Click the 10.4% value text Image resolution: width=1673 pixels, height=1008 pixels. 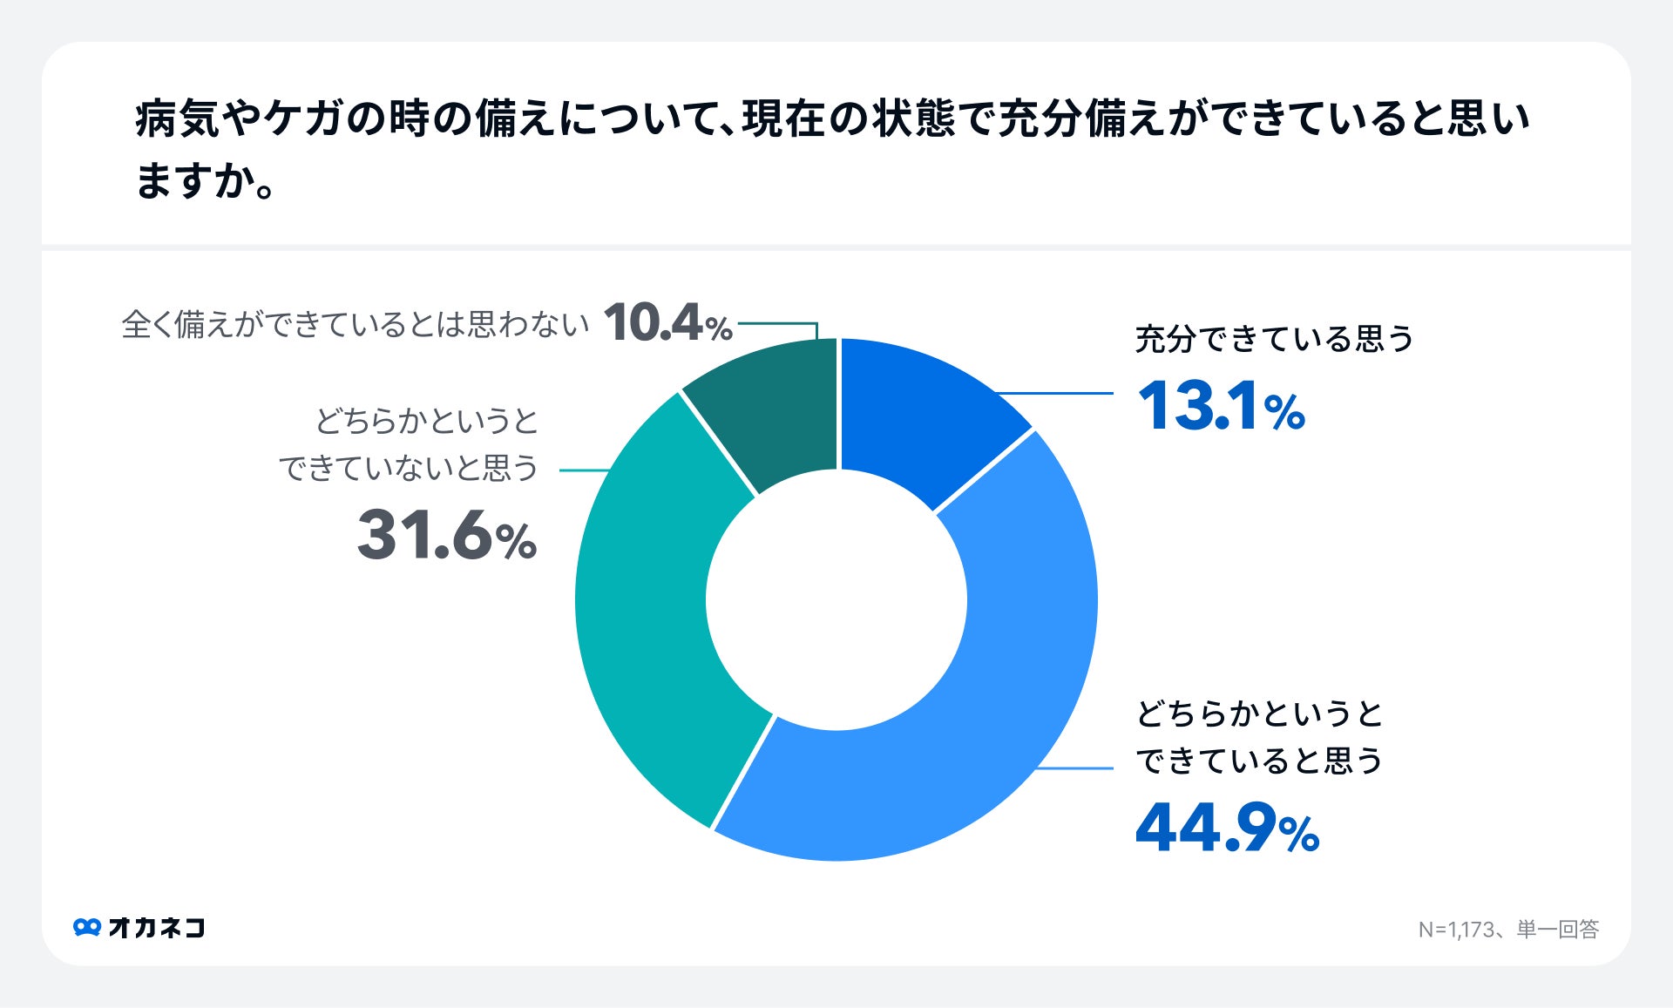pos(667,323)
